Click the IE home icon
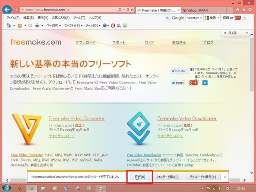Viewport: 256px width, 192px height. click(x=236, y=9)
